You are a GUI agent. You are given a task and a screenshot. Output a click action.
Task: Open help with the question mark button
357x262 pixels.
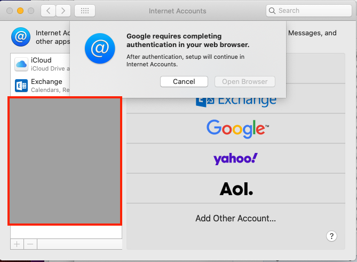pos(331,236)
